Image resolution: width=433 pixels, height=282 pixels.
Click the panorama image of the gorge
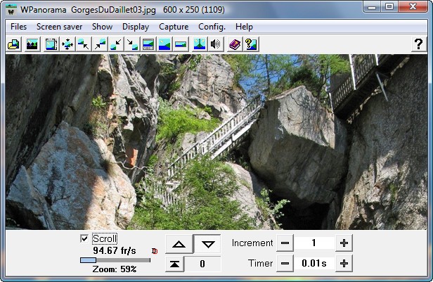pyautogui.click(x=216, y=141)
